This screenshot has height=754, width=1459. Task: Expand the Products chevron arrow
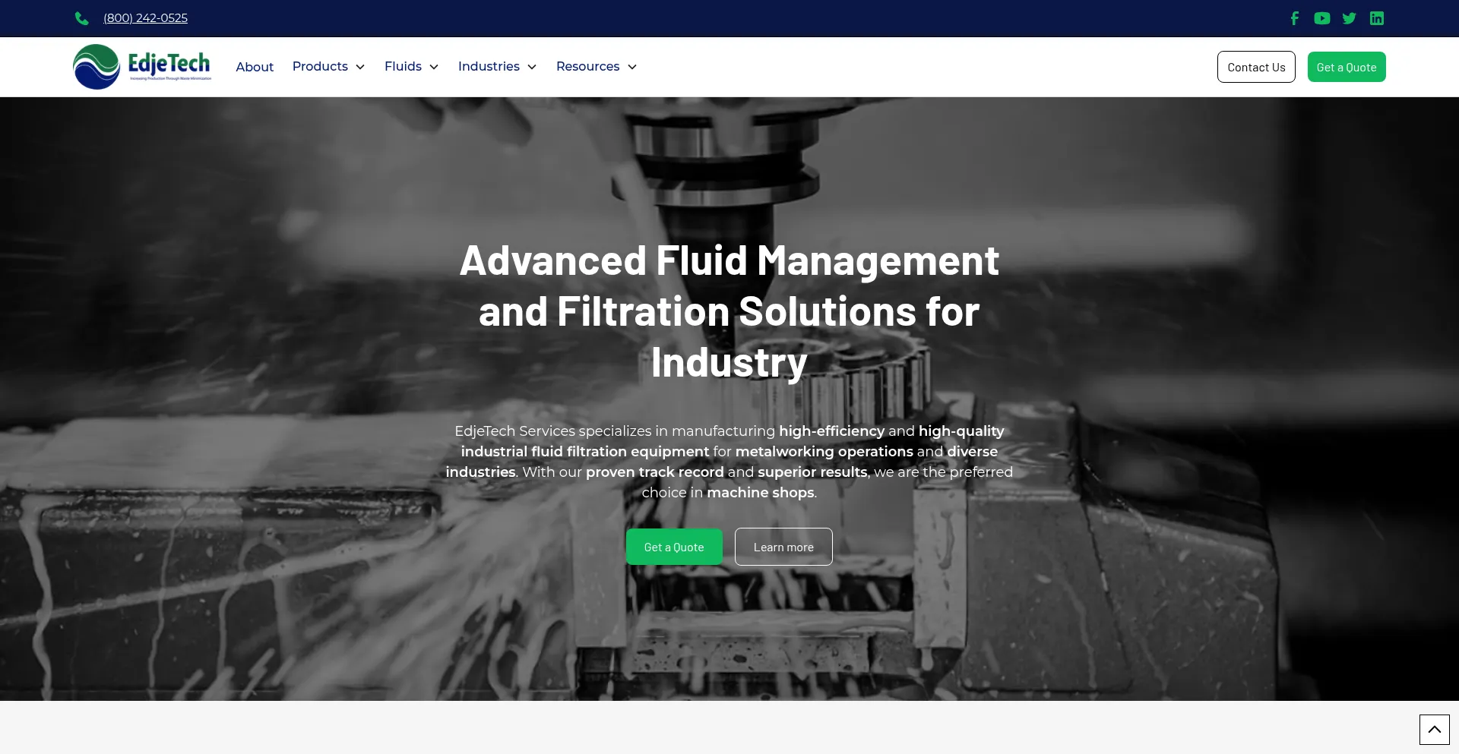360,67
